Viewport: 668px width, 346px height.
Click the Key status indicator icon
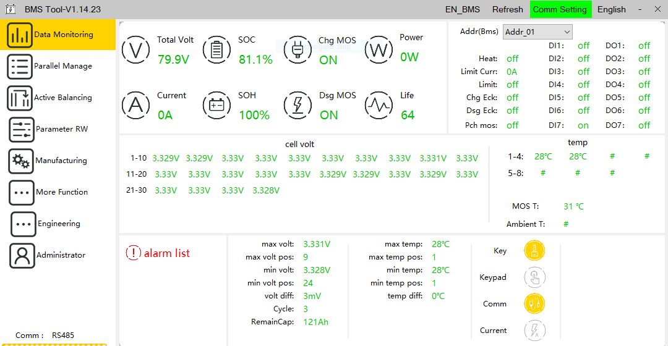[x=534, y=250]
